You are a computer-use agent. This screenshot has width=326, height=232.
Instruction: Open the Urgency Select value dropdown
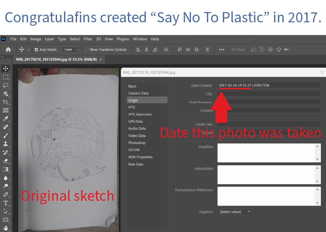(x=235, y=212)
